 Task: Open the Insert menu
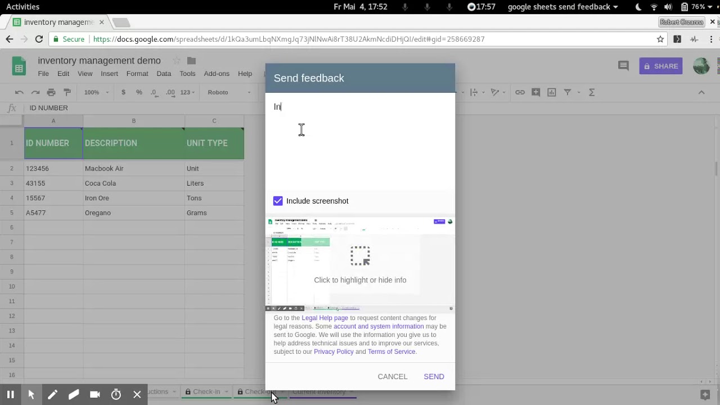[x=109, y=74]
